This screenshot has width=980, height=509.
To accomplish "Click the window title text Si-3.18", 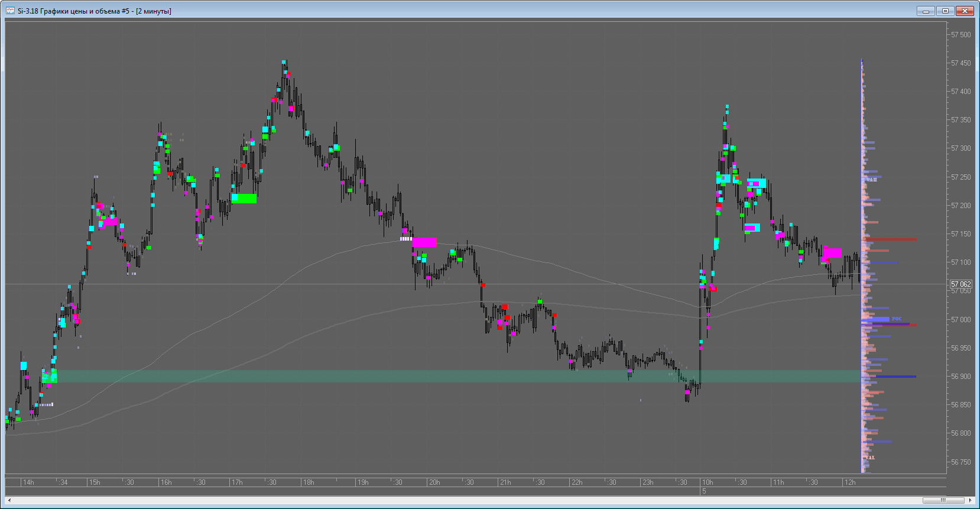I will click(x=28, y=11).
